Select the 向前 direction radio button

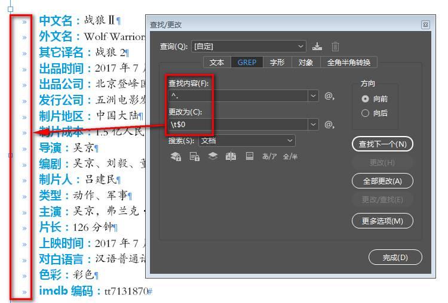365,99
